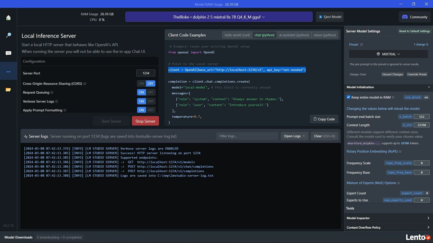Image resolution: width=433 pixels, height=243 pixels.
Task: Clear the server logs
Action: click(x=324, y=136)
